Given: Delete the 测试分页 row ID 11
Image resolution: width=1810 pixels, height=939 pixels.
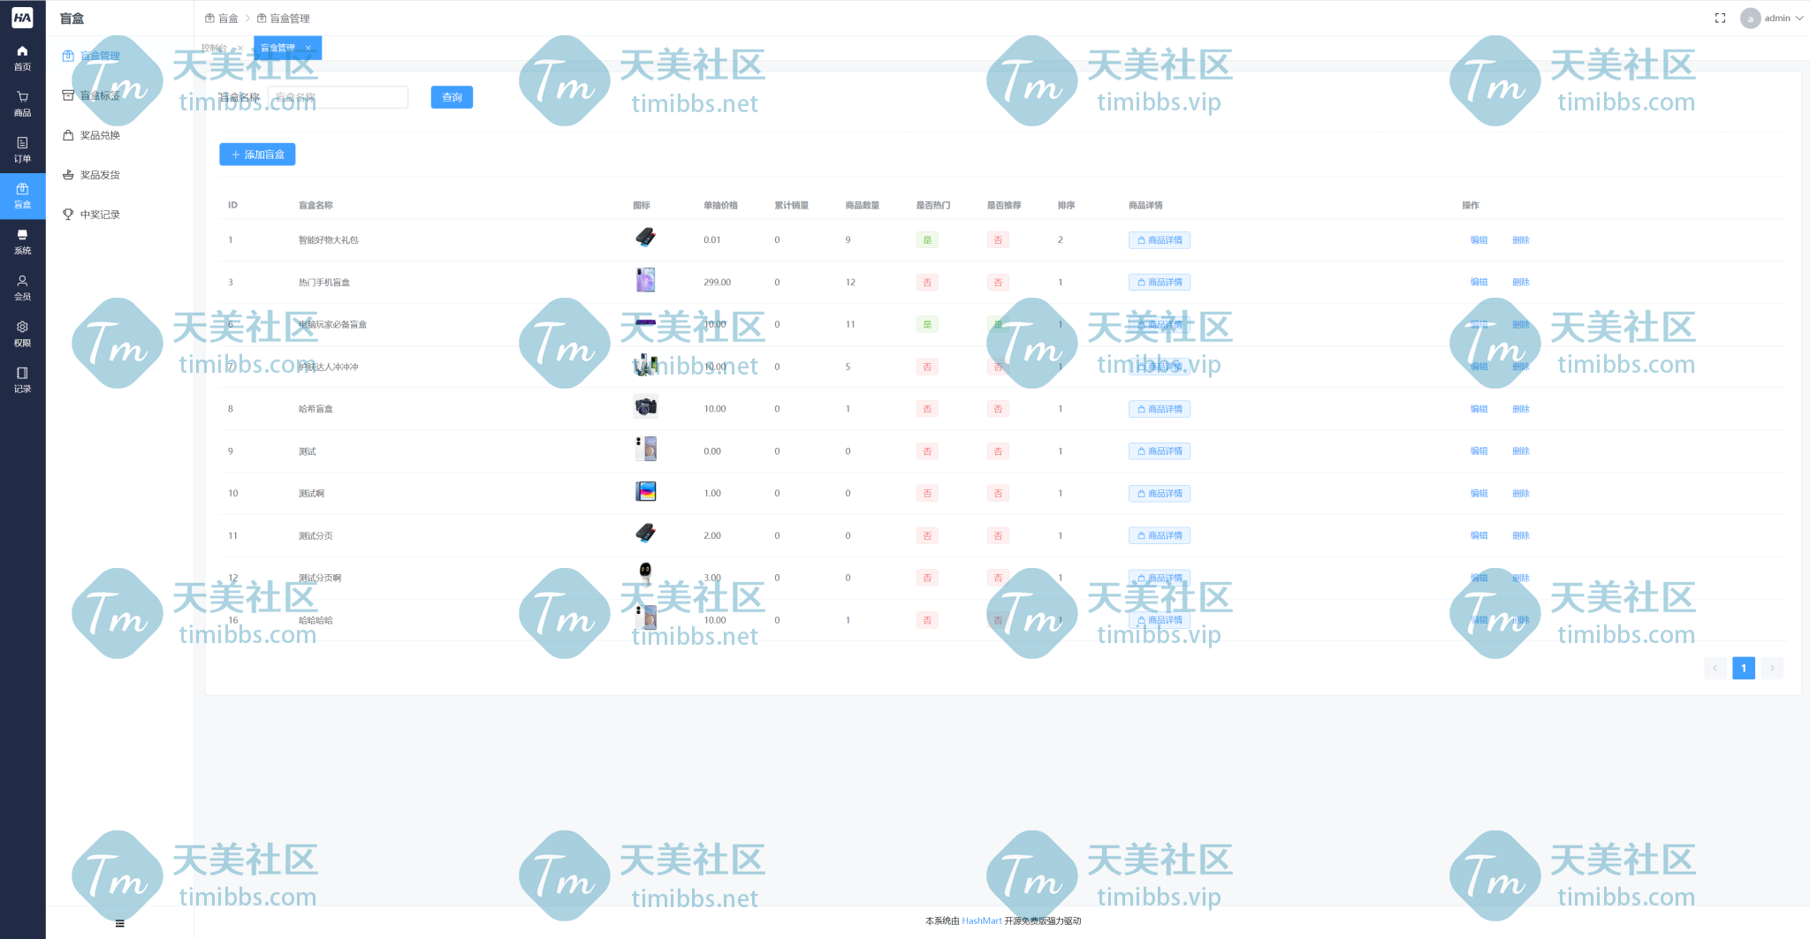Looking at the screenshot, I should (x=1520, y=535).
